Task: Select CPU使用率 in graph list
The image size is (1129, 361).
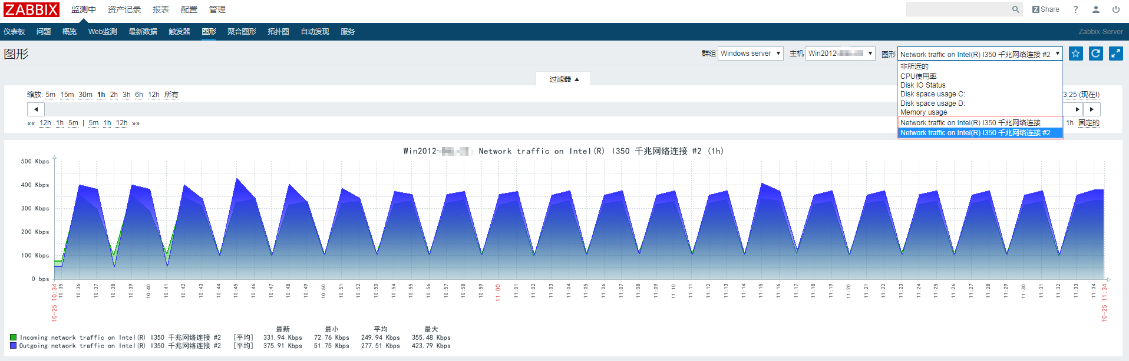Action: [980, 76]
